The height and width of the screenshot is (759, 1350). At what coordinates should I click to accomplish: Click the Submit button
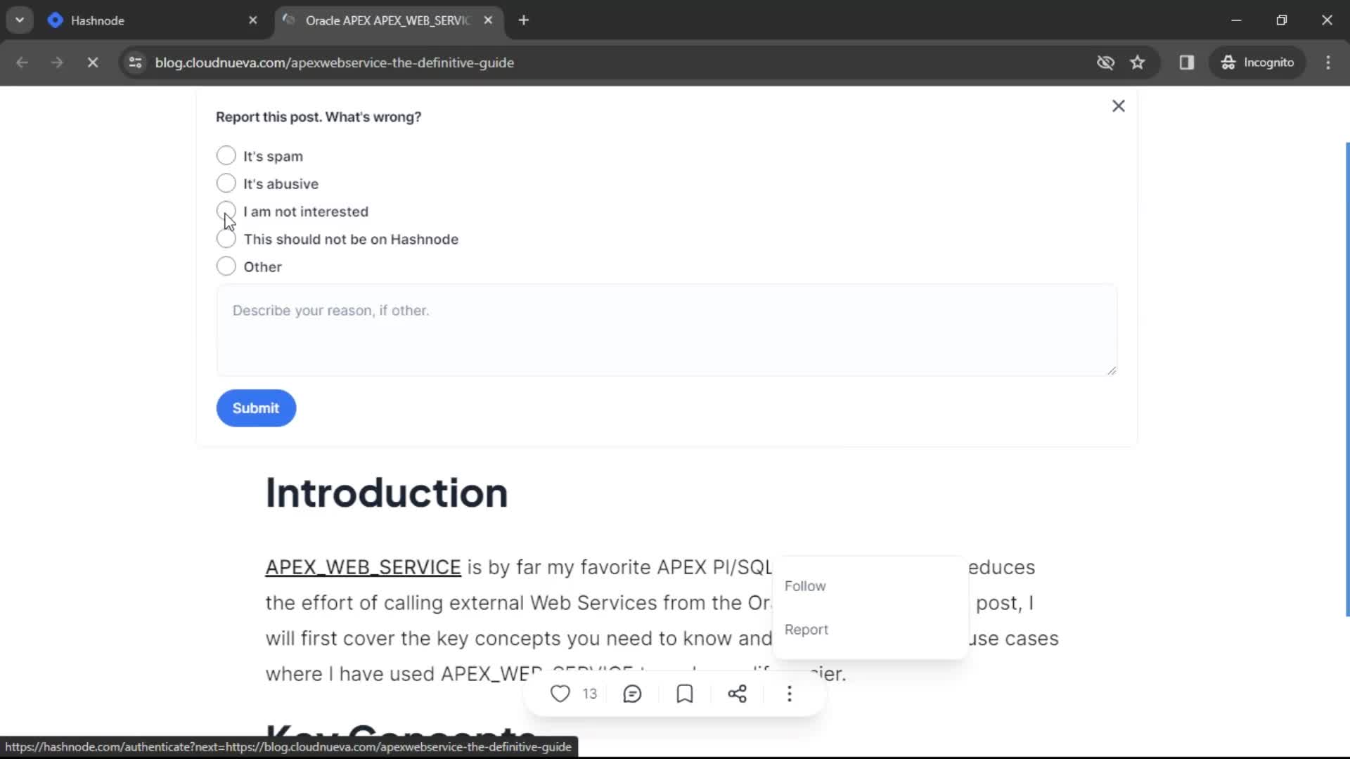coord(255,409)
